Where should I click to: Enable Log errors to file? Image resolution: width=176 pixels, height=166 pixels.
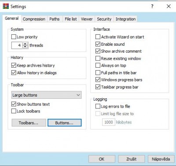point(98,106)
